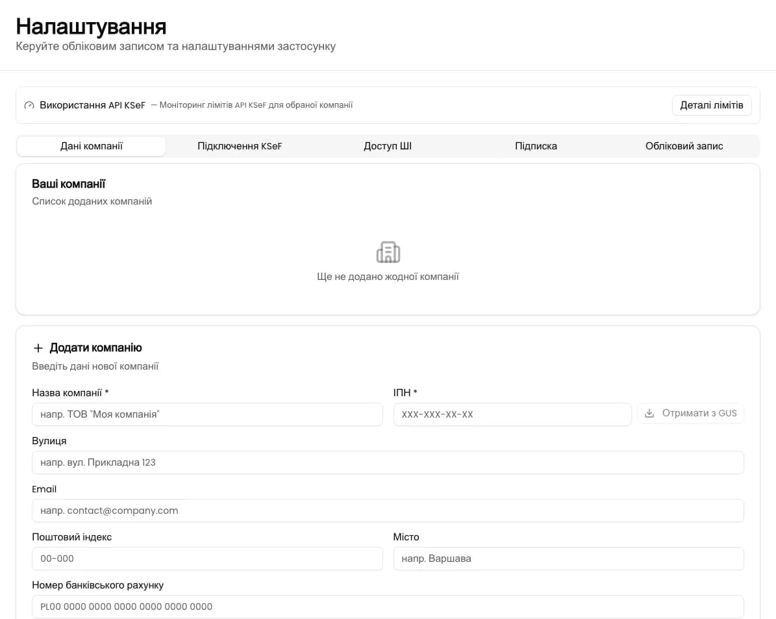
Task: Open the Обліковий запис tab
Action: pos(684,146)
